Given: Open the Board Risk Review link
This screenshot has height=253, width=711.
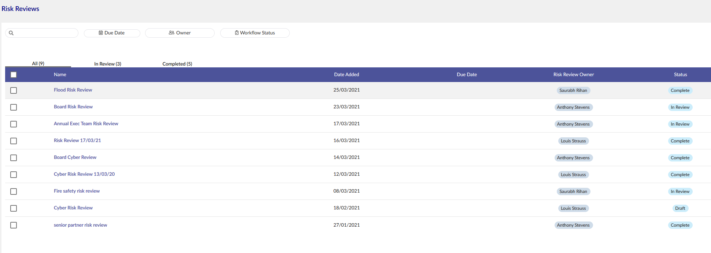Looking at the screenshot, I should pyautogui.click(x=73, y=107).
